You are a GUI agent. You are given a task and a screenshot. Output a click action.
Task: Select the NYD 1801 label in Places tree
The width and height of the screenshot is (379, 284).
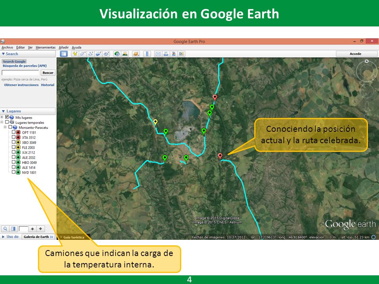(29, 172)
